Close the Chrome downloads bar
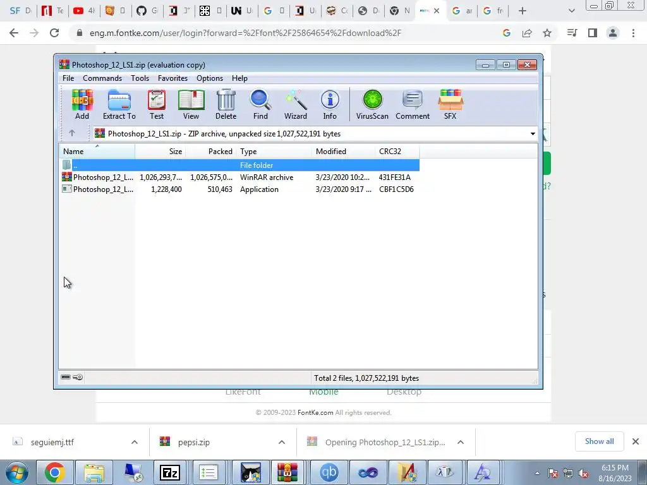Image resolution: width=647 pixels, height=485 pixels. 636,441
